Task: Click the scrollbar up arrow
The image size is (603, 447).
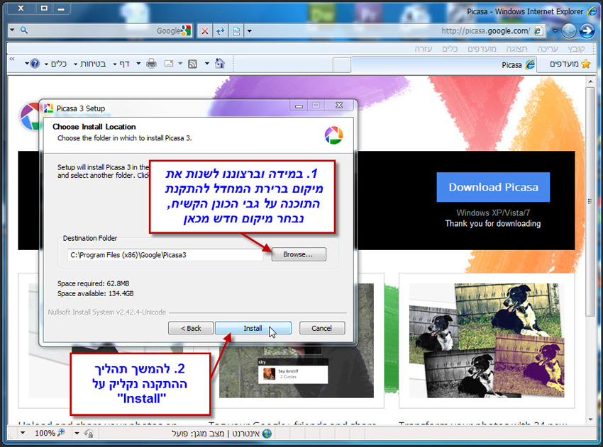Action: tap(590, 81)
